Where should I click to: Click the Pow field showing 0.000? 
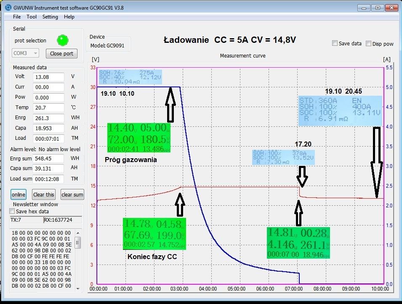[48, 97]
